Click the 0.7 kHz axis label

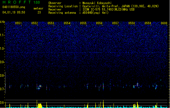[x=2, y=89]
